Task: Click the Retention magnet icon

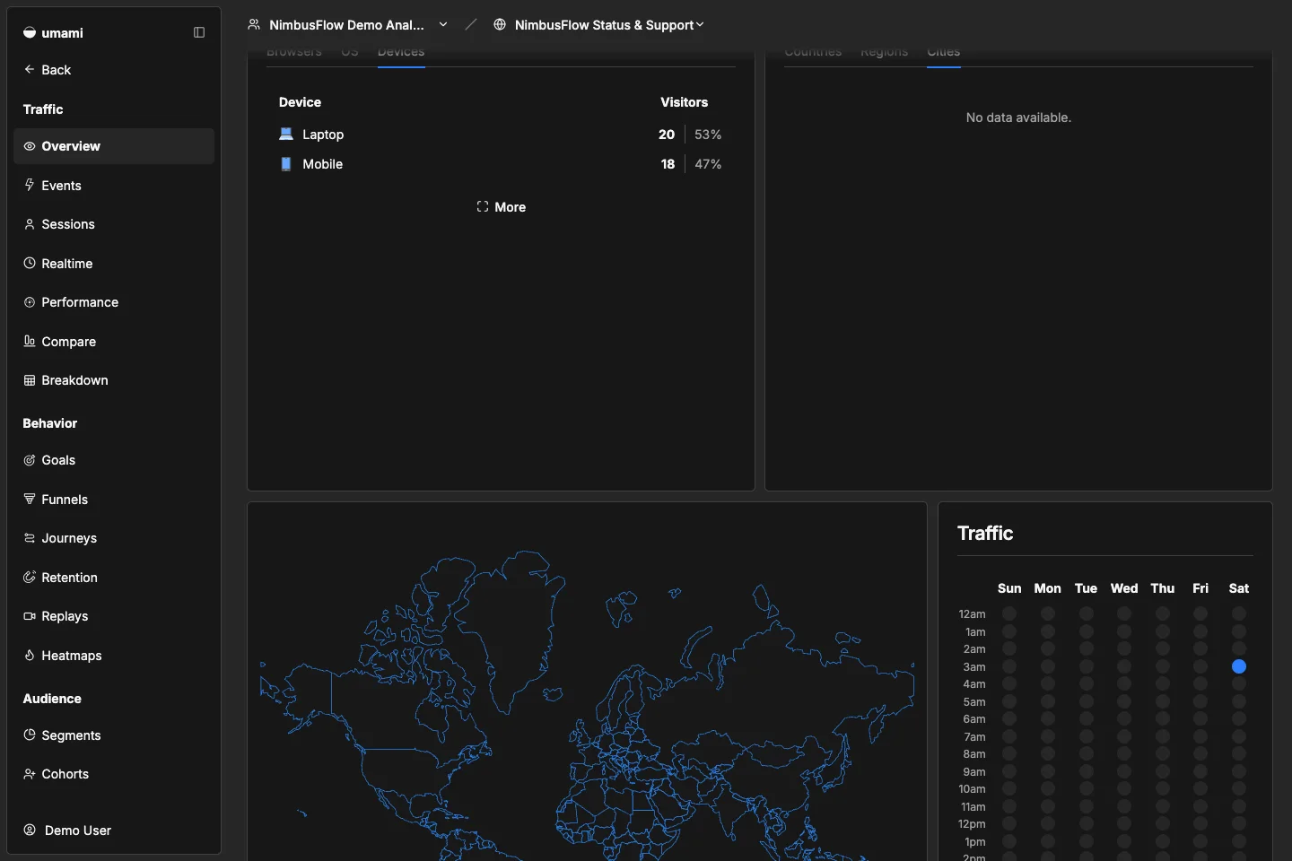Action: (30, 578)
